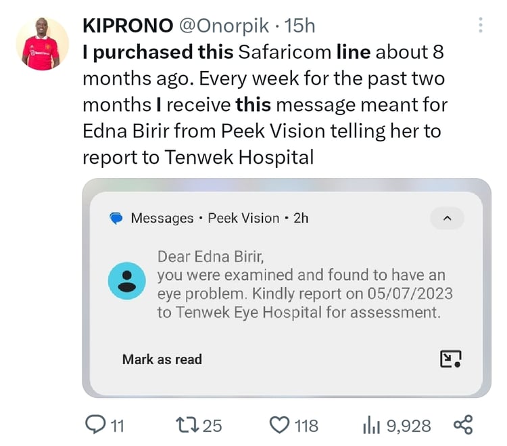Image resolution: width=507 pixels, height=446 pixels.
Task: Click the 25 retweets count
Action: point(212,426)
